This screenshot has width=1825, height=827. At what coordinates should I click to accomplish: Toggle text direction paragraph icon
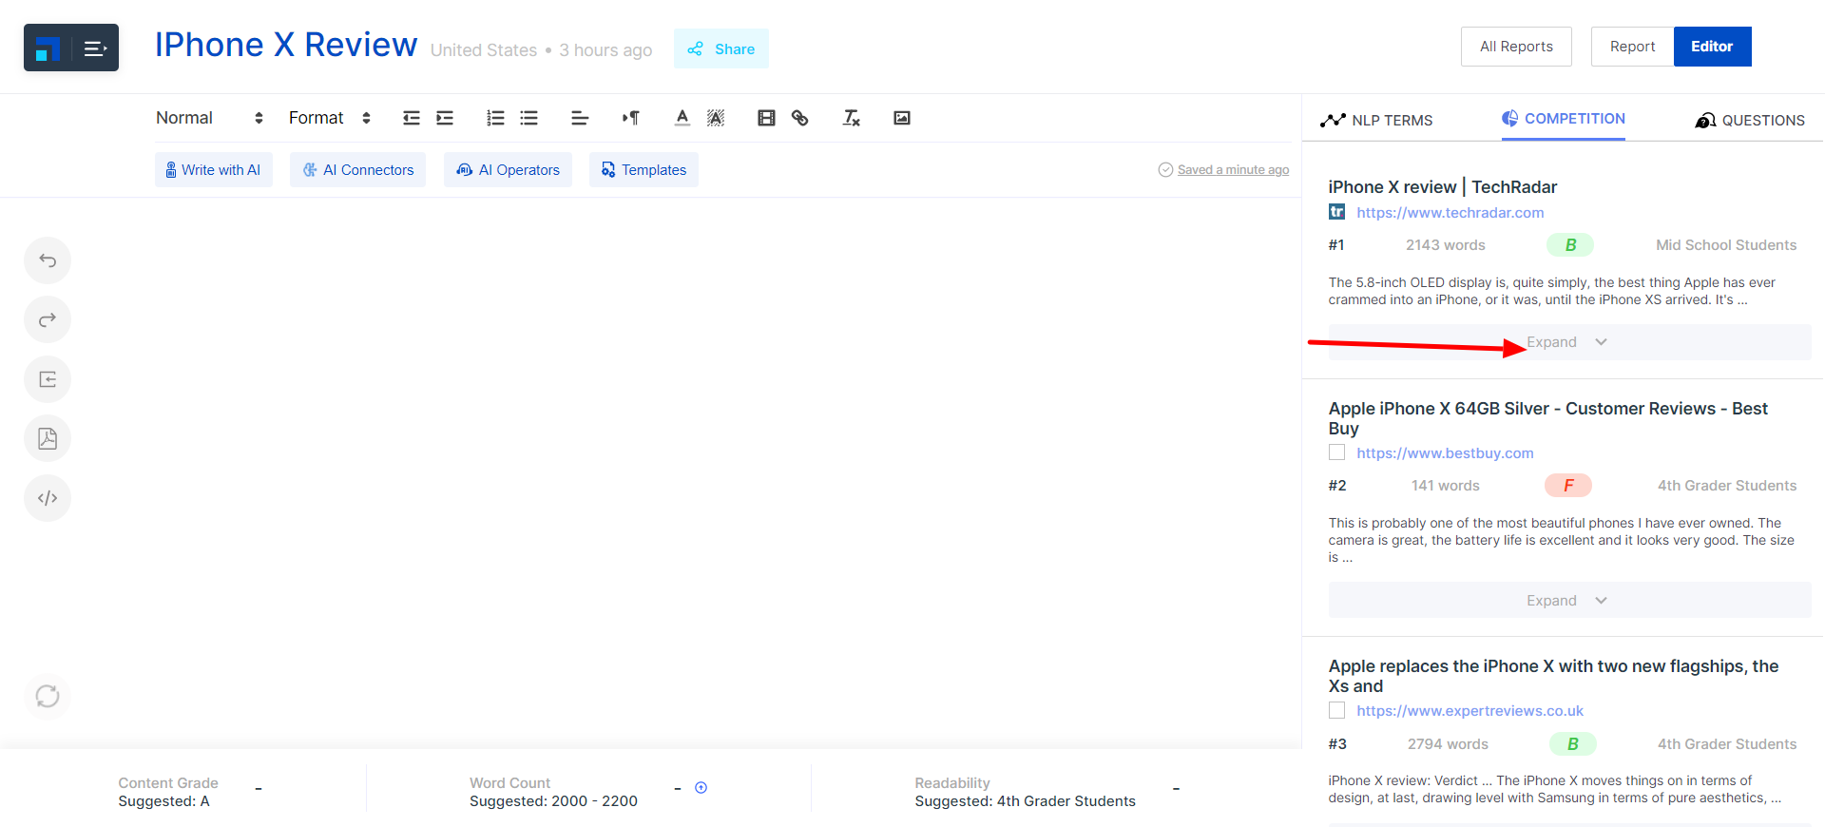point(631,118)
